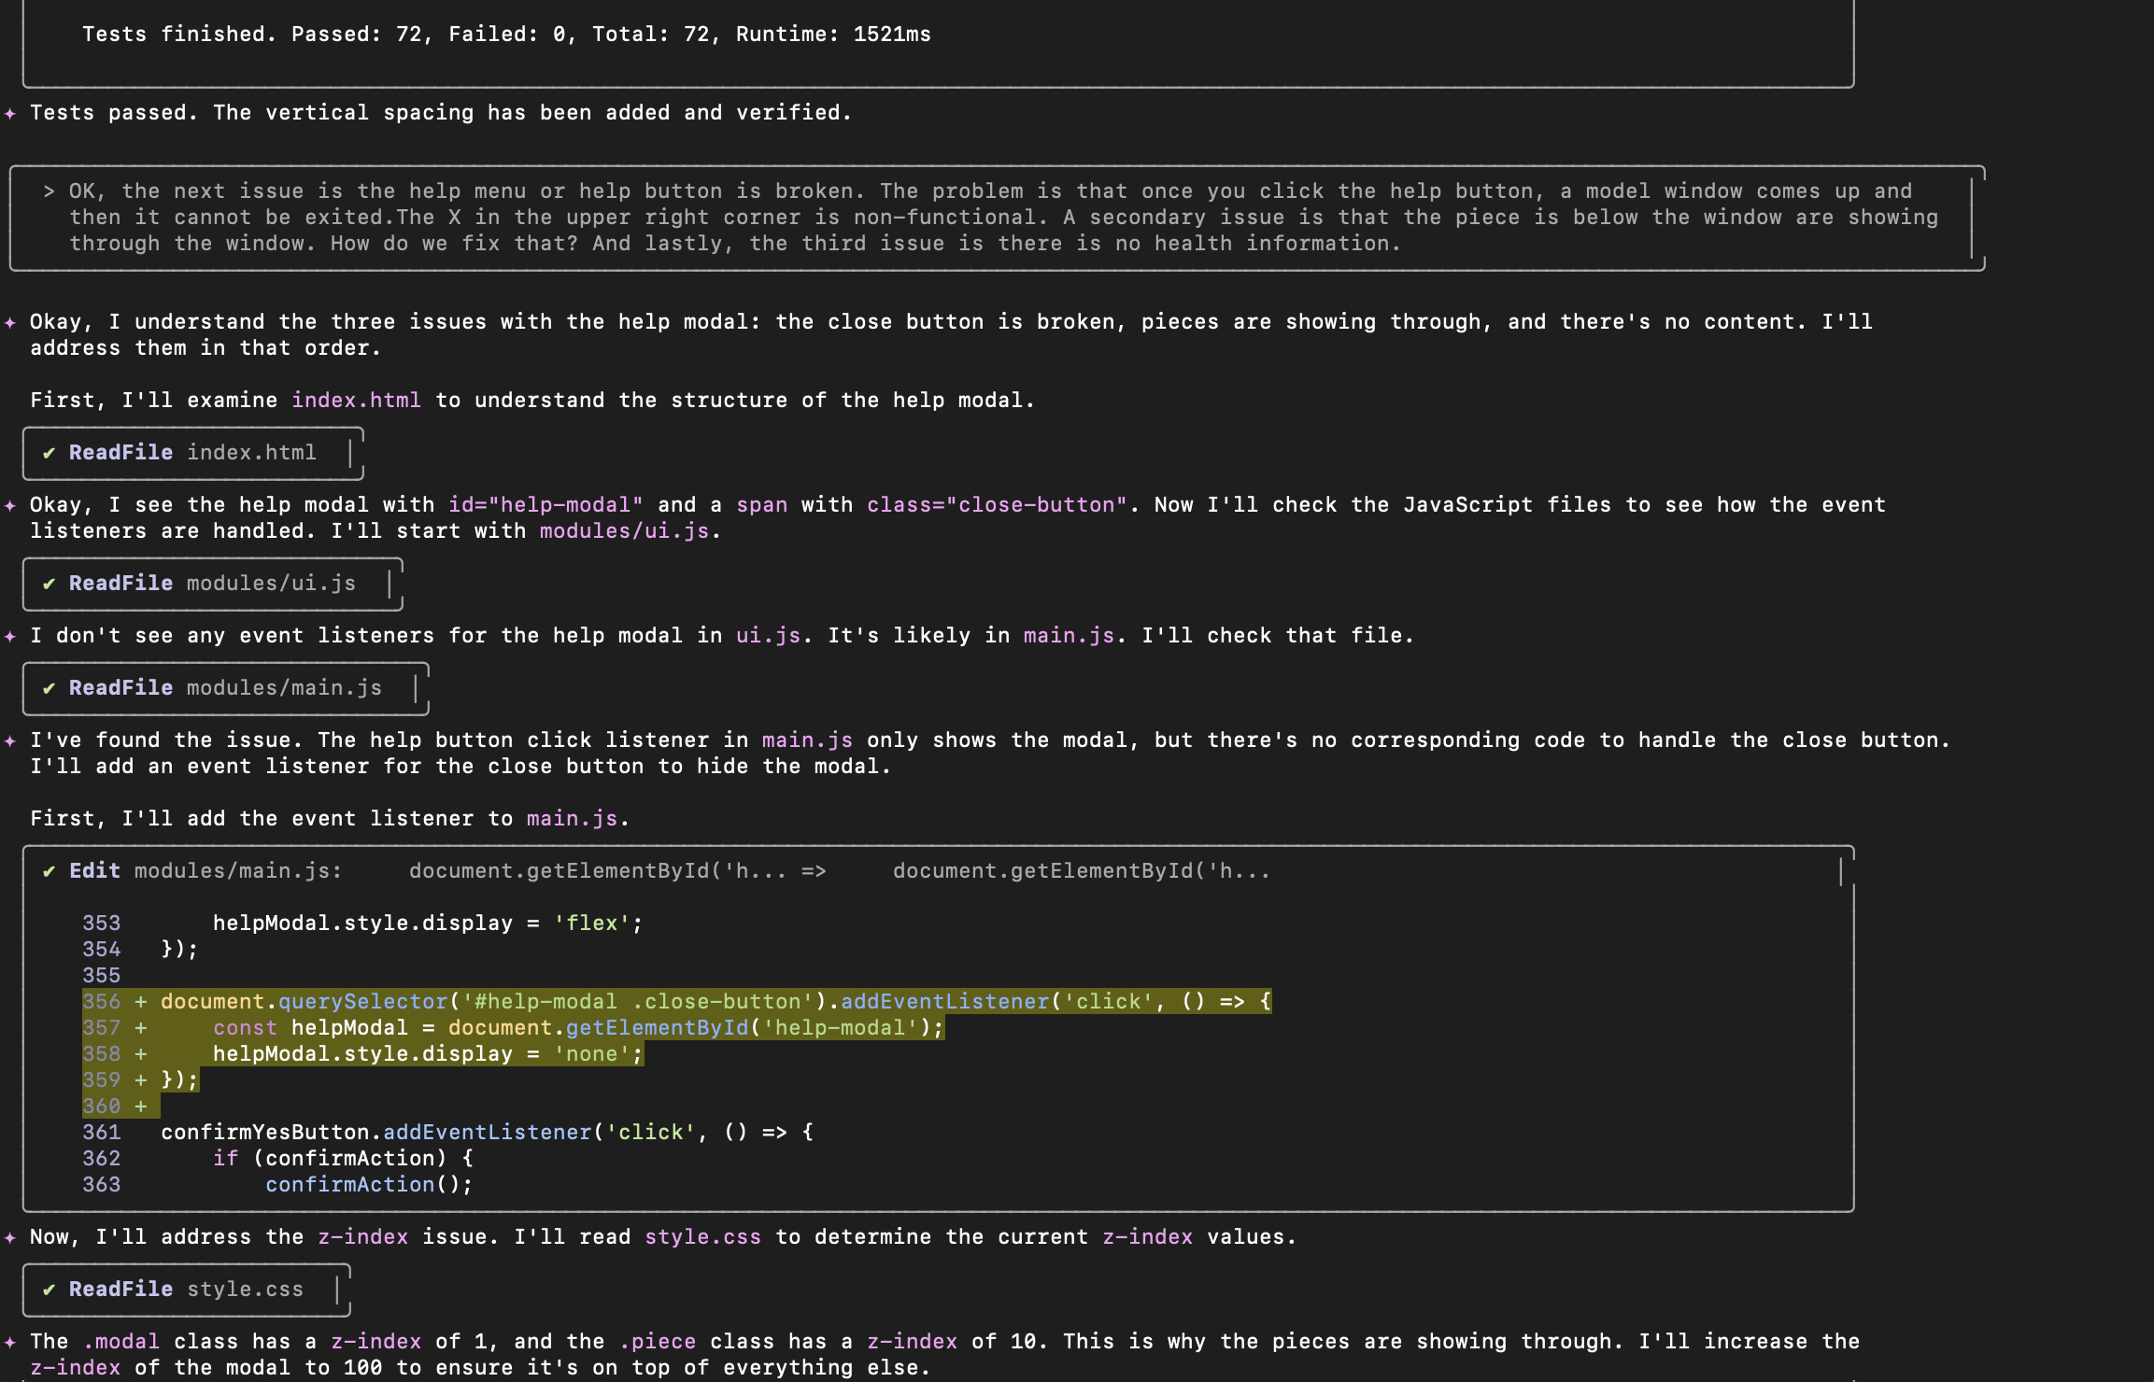The height and width of the screenshot is (1382, 2154).
Task: Click diff line 361 confirmYesButton.addEventListener
Action: coord(447,1133)
